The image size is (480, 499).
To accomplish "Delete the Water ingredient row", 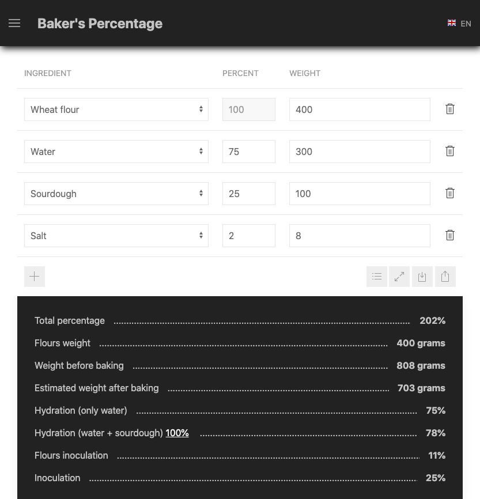I will pos(450,151).
